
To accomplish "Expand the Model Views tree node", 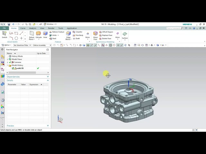I will point(7,59).
